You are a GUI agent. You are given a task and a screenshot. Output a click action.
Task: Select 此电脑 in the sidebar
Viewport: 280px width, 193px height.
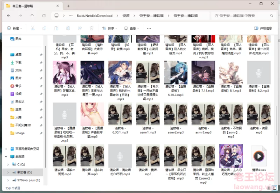[x=18, y=157]
